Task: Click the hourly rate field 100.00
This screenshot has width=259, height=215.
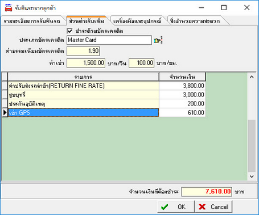Action: pyautogui.click(x=142, y=63)
